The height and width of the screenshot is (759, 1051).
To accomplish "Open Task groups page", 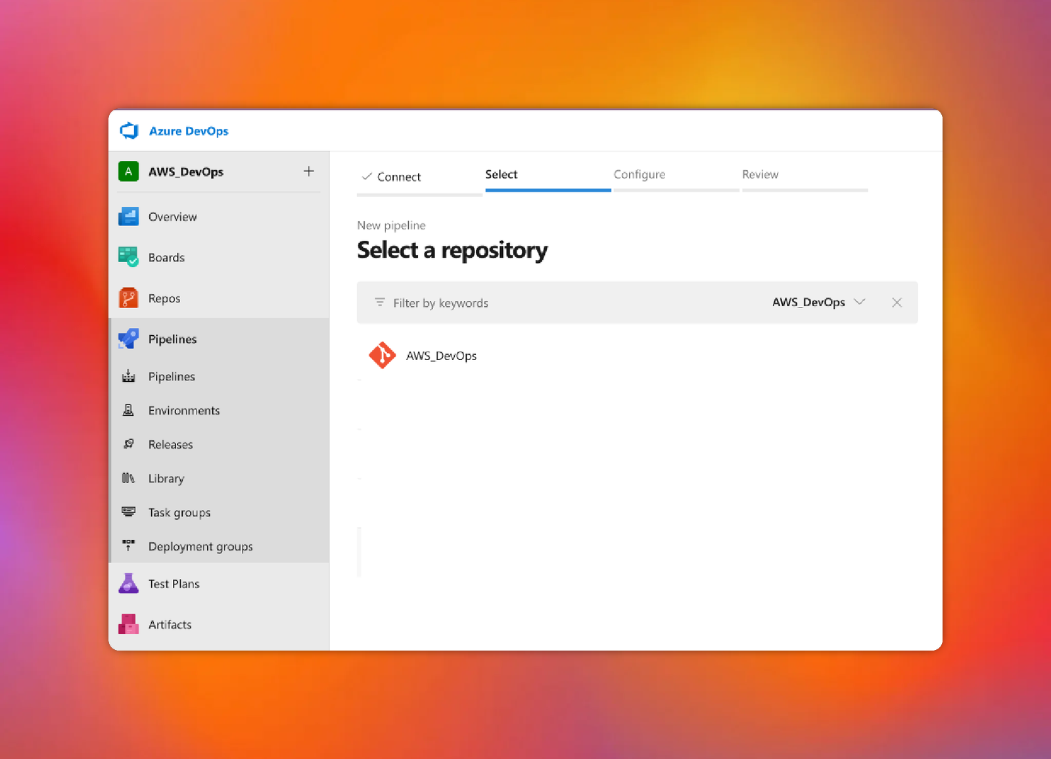I will (x=179, y=513).
